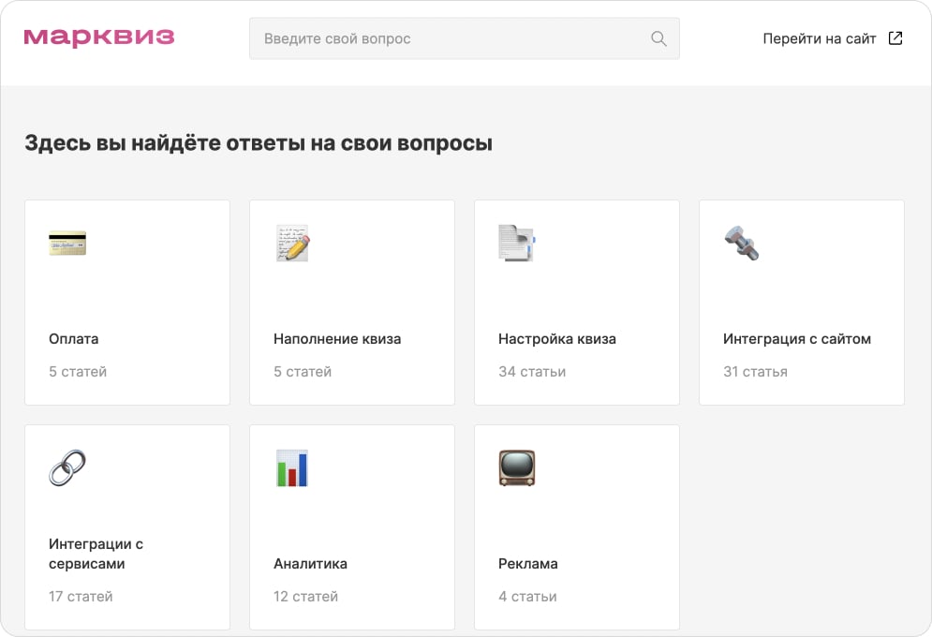Open the Наполнение квиза section
This screenshot has height=637, width=932.
[x=351, y=302]
